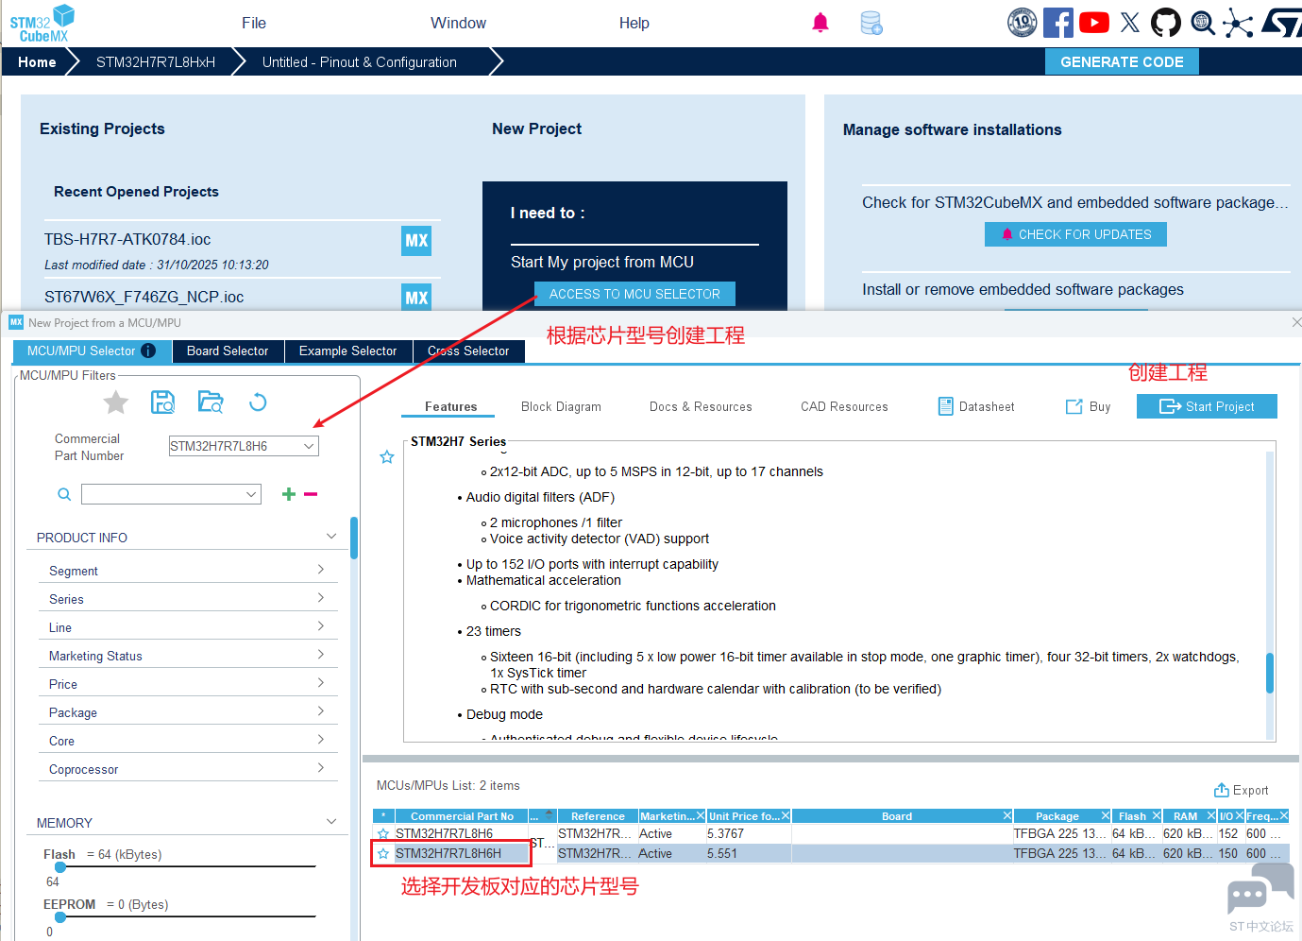Remove the Package column with its X
The width and height of the screenshot is (1302, 941).
[x=1106, y=815]
